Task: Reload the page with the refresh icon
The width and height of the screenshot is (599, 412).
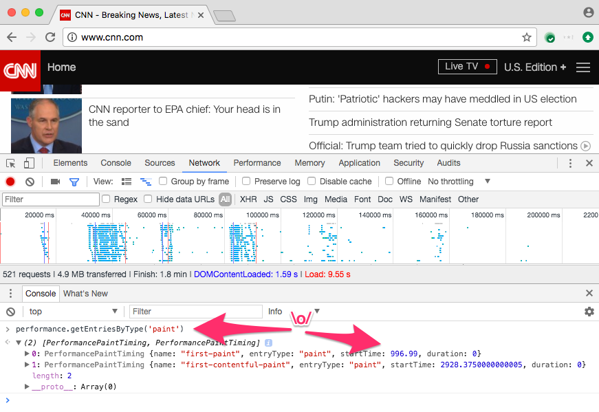Action: 50,37
